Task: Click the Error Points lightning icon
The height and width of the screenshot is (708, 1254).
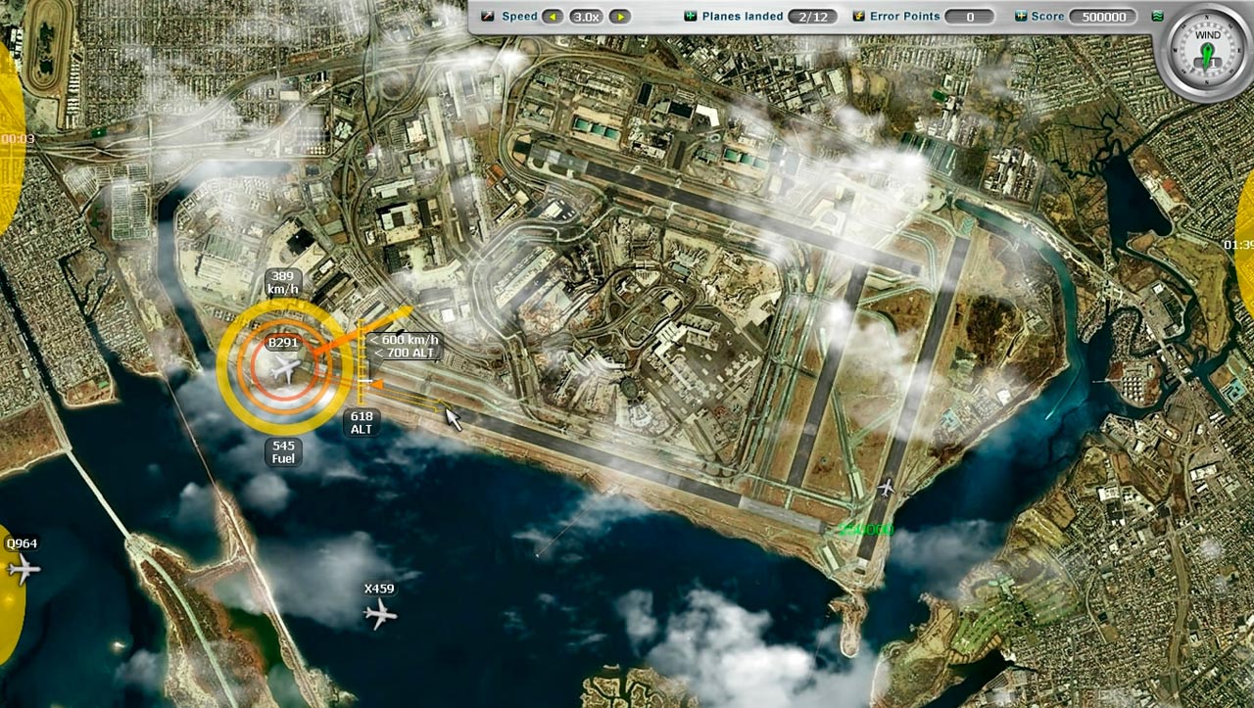Action: (859, 17)
